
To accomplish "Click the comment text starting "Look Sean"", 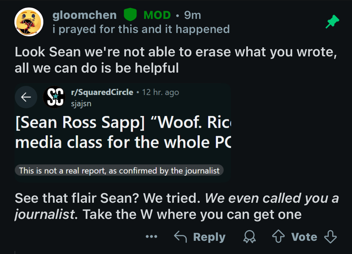I will 175,60.
